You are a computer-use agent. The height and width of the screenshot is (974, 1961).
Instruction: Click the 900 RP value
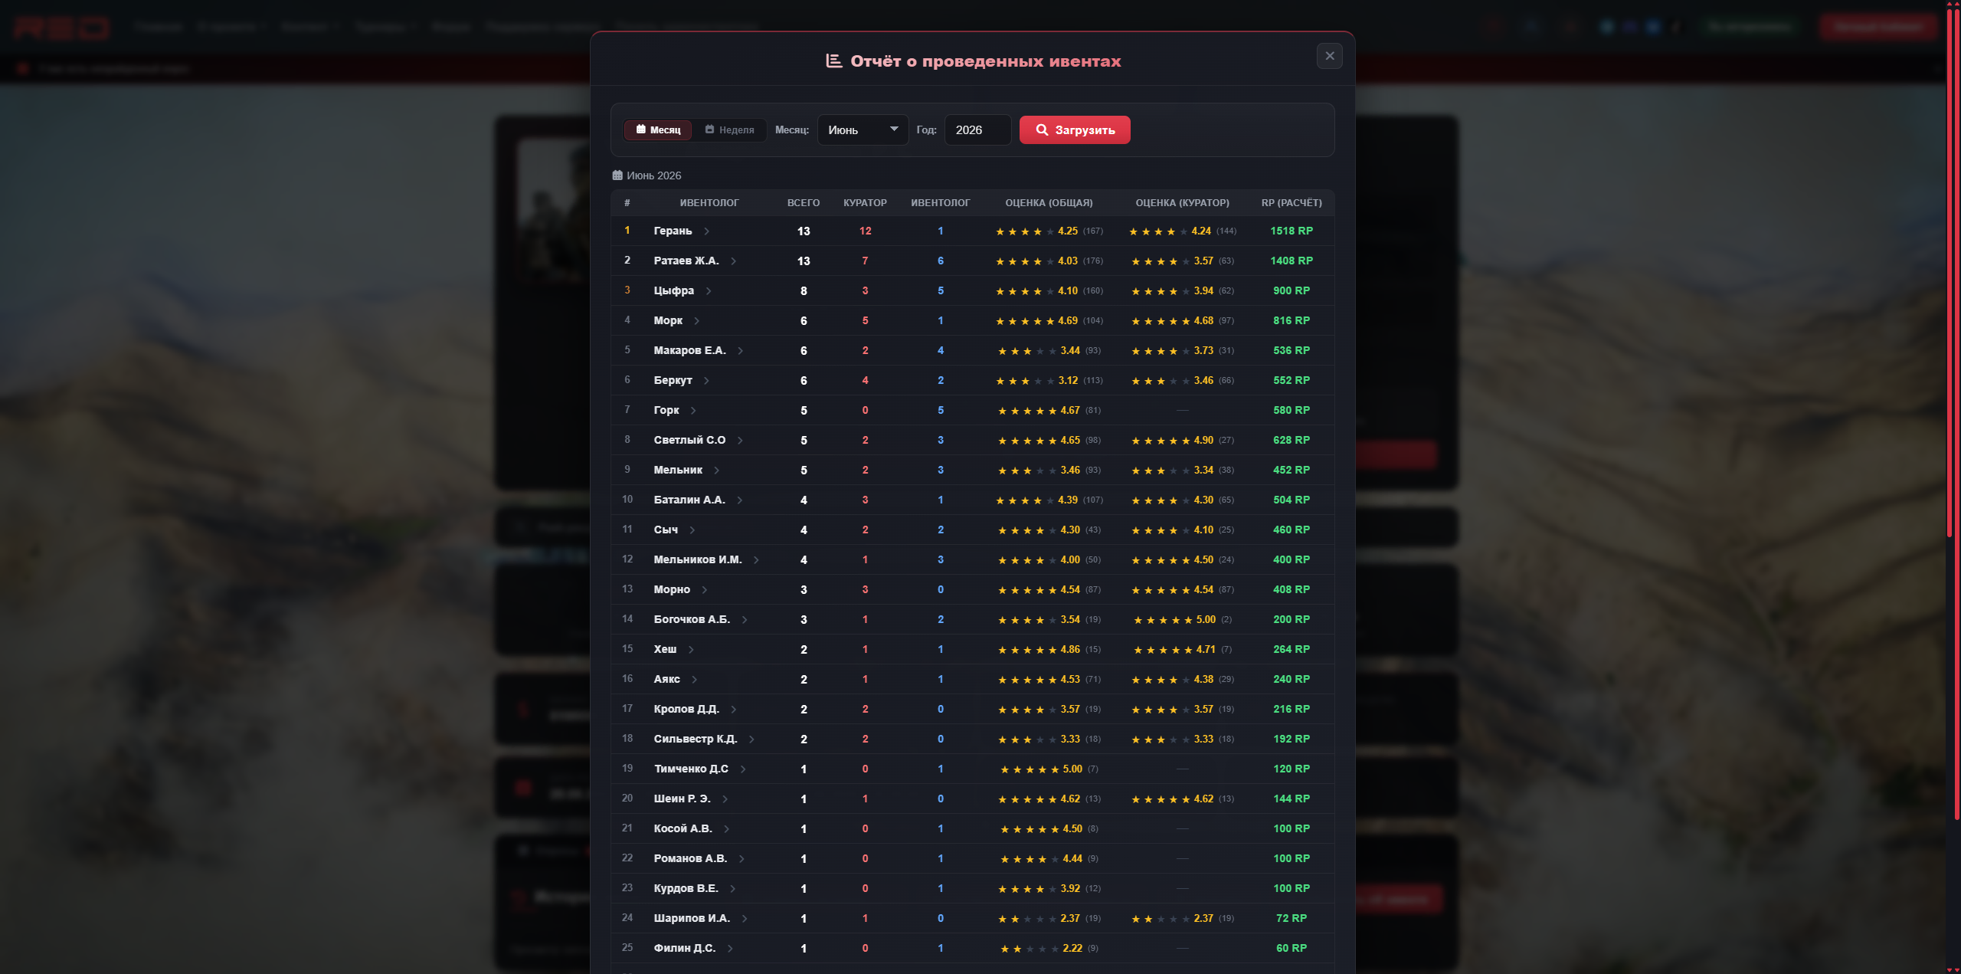1292,290
